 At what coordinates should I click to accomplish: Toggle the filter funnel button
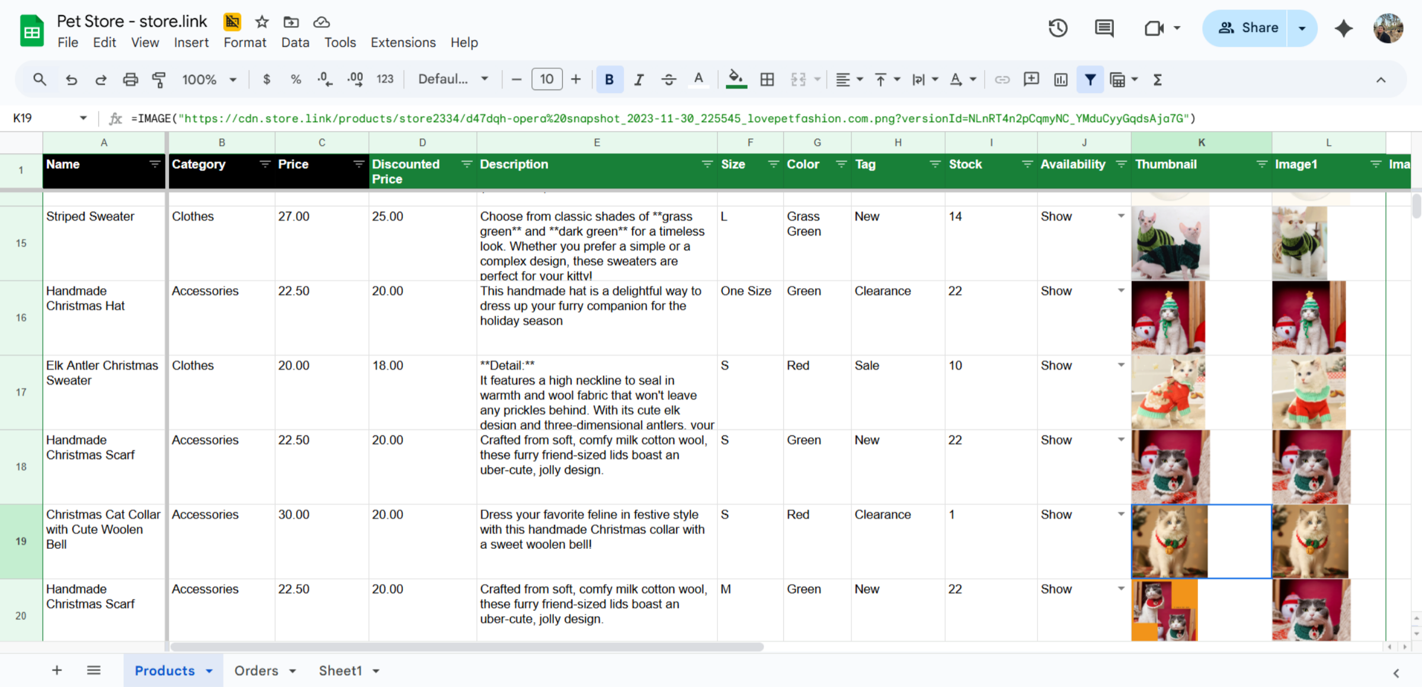click(1090, 79)
